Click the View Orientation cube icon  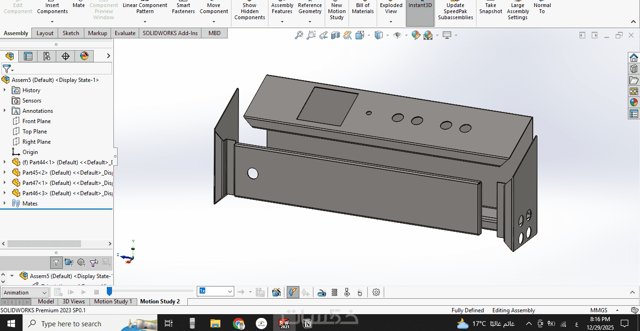click(x=360, y=35)
